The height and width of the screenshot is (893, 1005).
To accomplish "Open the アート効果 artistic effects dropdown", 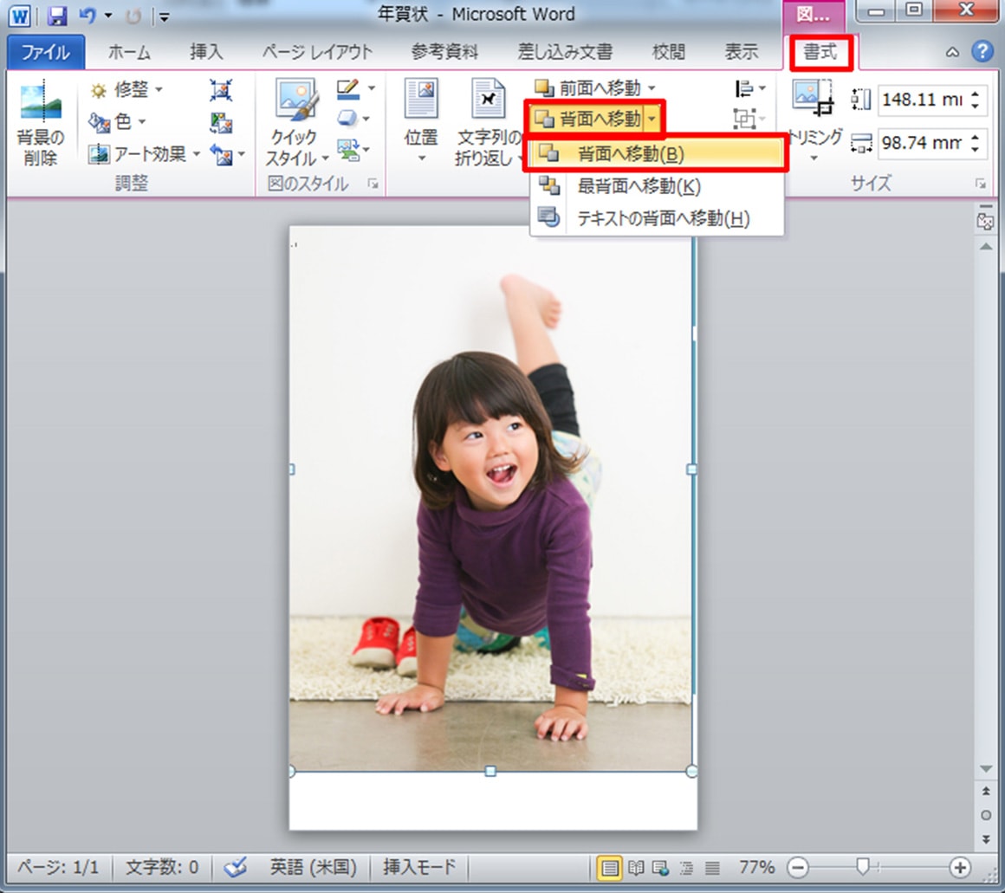I will [x=144, y=154].
